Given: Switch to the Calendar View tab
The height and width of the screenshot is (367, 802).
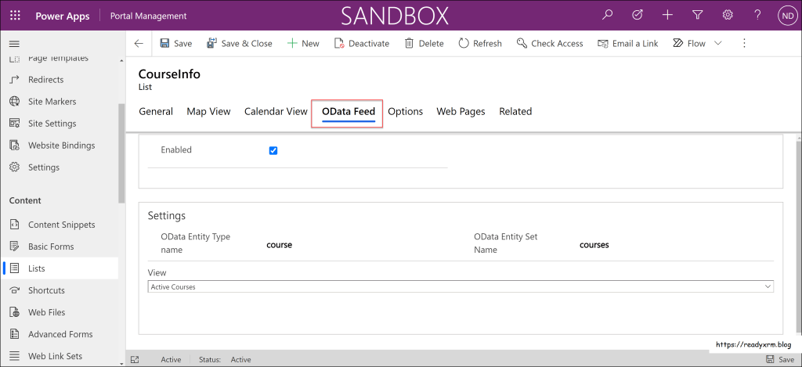Looking at the screenshot, I should [x=276, y=112].
